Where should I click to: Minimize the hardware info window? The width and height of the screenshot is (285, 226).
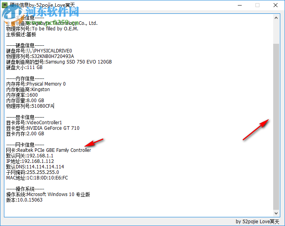click(240, 5)
